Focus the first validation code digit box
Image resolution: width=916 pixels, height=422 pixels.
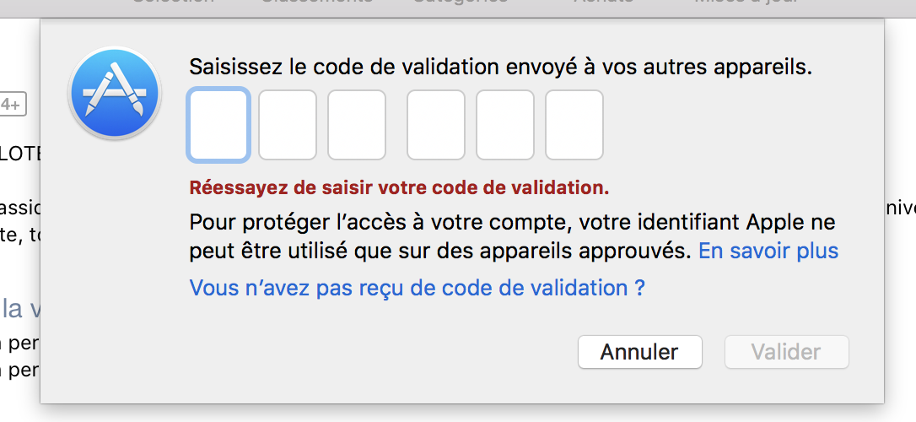[x=218, y=125]
